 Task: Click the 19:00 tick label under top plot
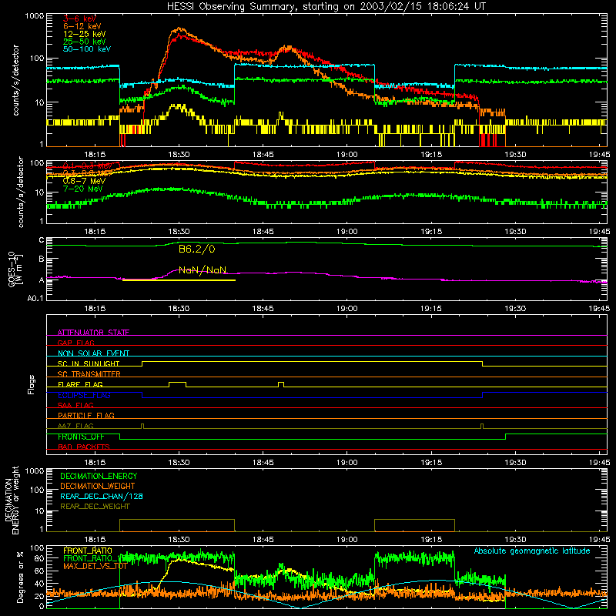347,155
